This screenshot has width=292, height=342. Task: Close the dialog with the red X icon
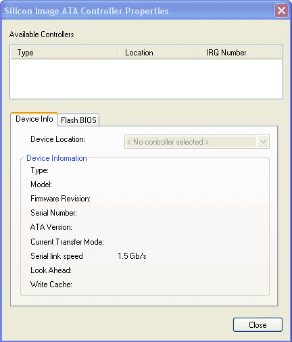pos(281,10)
